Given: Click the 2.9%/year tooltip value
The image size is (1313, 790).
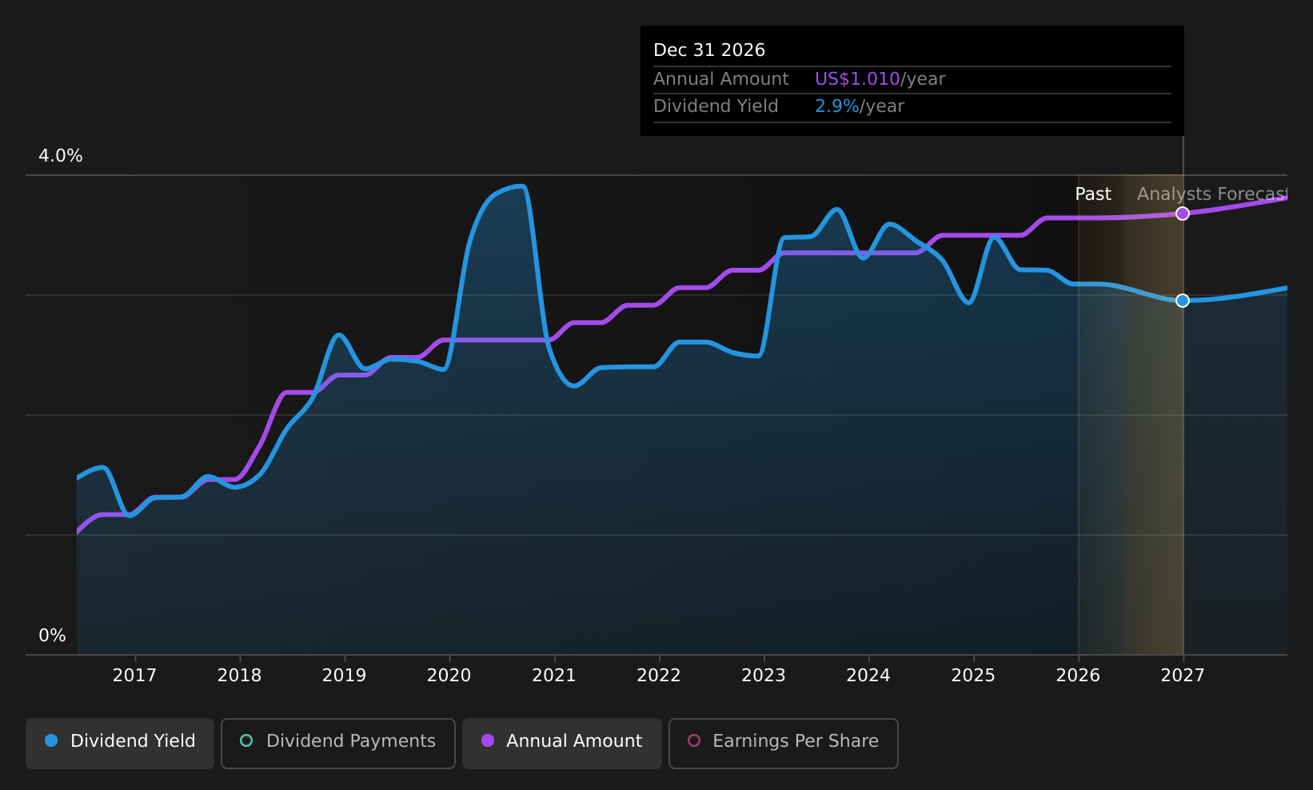Looking at the screenshot, I should tap(860, 106).
